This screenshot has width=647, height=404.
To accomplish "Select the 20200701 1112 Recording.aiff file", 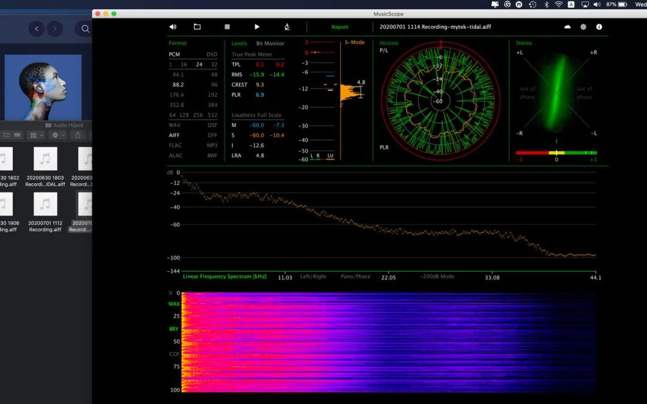I will coord(46,205).
